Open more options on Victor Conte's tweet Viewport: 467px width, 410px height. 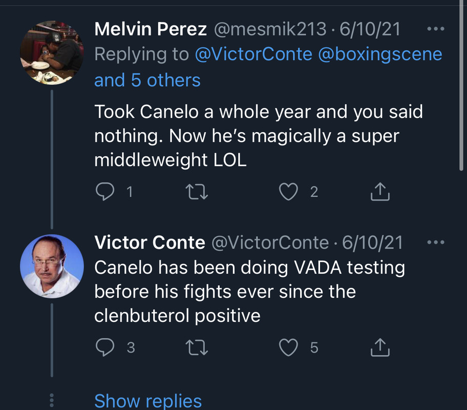[436, 242]
